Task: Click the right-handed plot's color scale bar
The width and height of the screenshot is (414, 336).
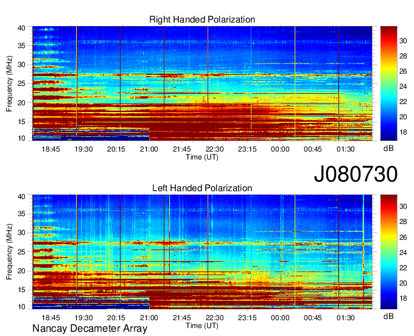Action: pyautogui.click(x=388, y=83)
